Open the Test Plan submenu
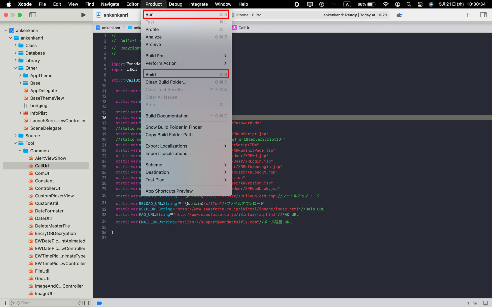492x307 pixels. (x=186, y=180)
